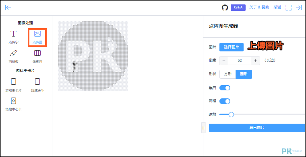Collapse left sidebar with arrow icon
The height and width of the screenshot is (157, 306).
pos(8,8)
